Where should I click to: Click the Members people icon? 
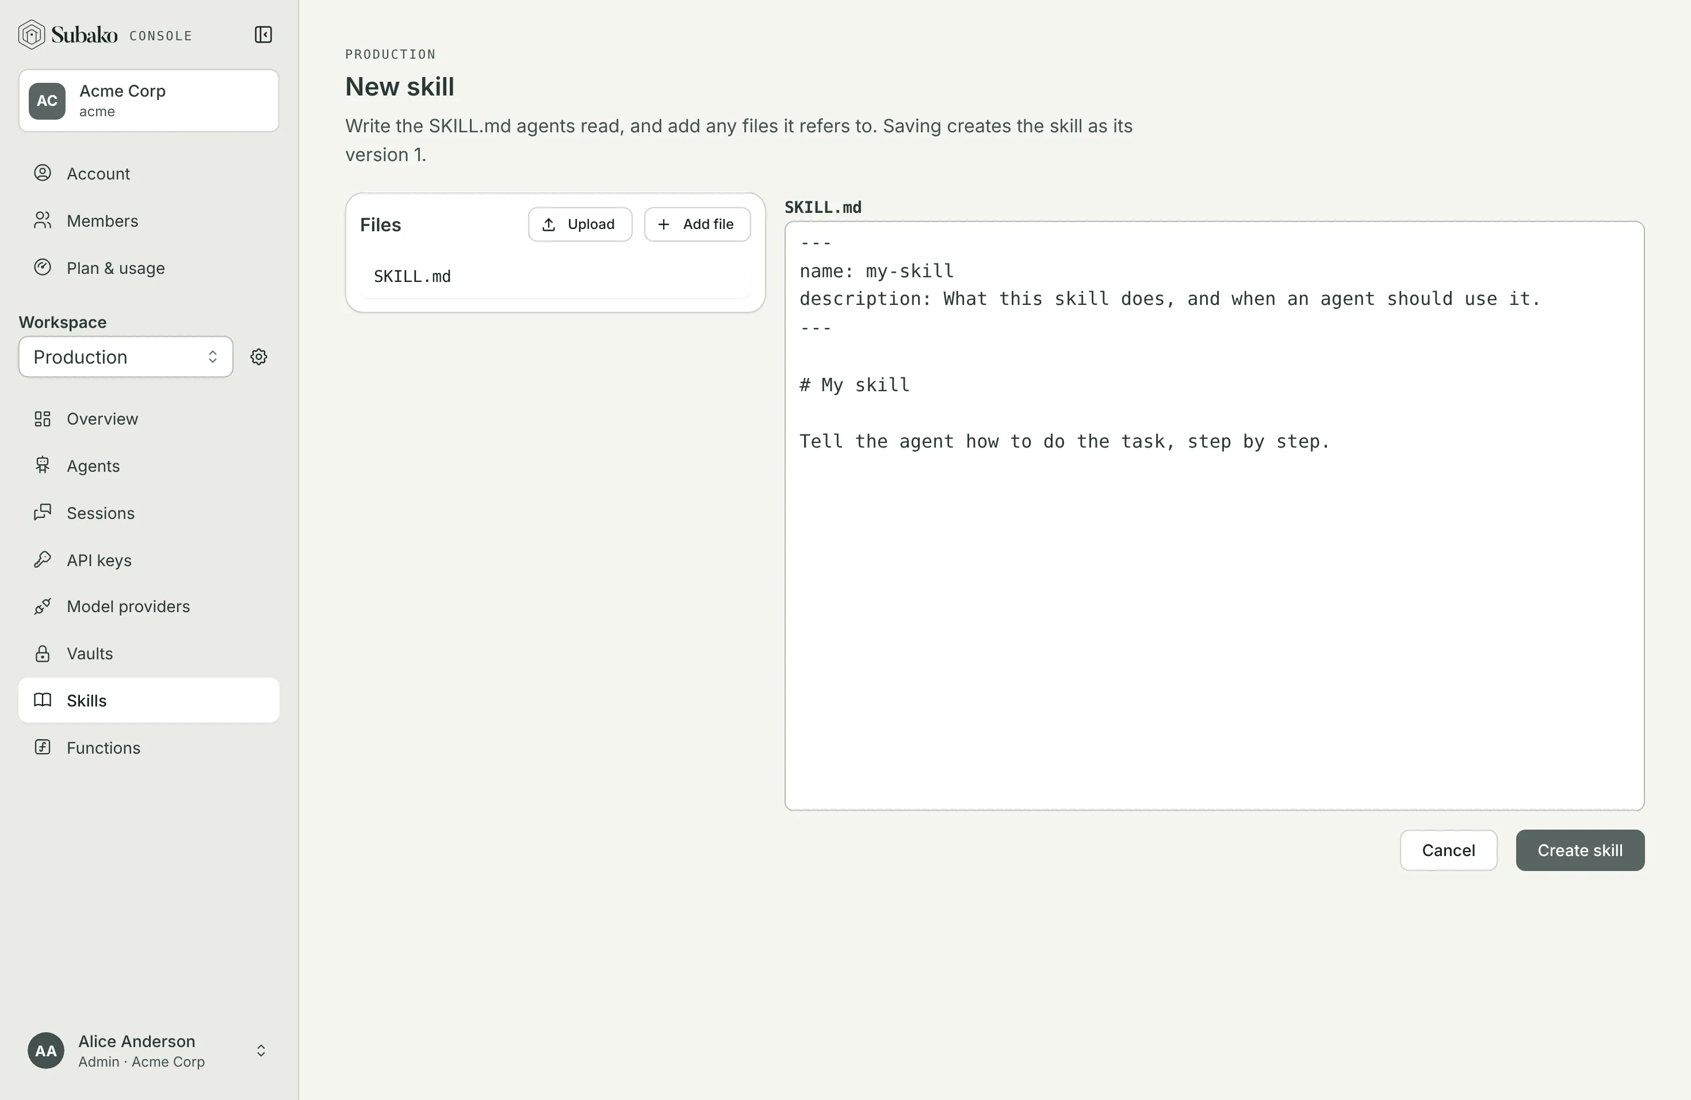tap(43, 220)
